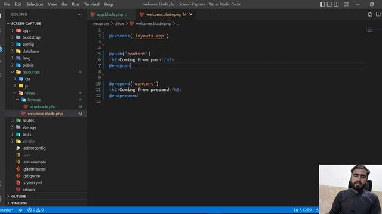
Task: Open the Run menu
Action: pos(75,4)
